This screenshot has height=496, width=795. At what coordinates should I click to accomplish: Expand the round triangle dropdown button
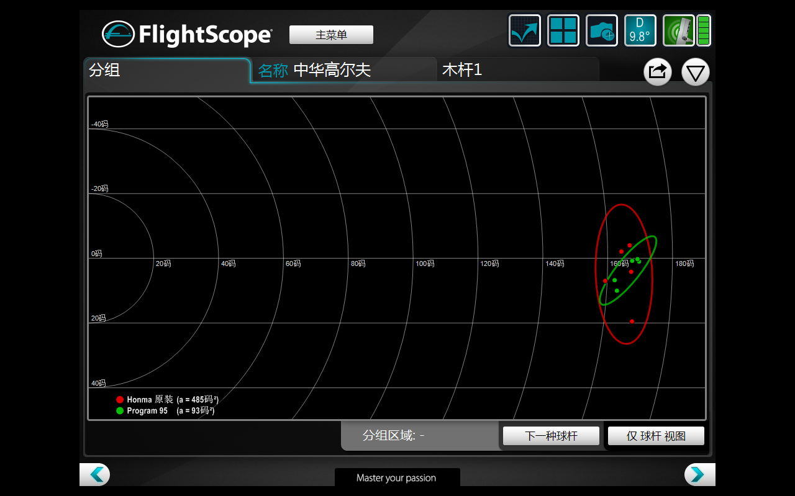pyautogui.click(x=695, y=72)
